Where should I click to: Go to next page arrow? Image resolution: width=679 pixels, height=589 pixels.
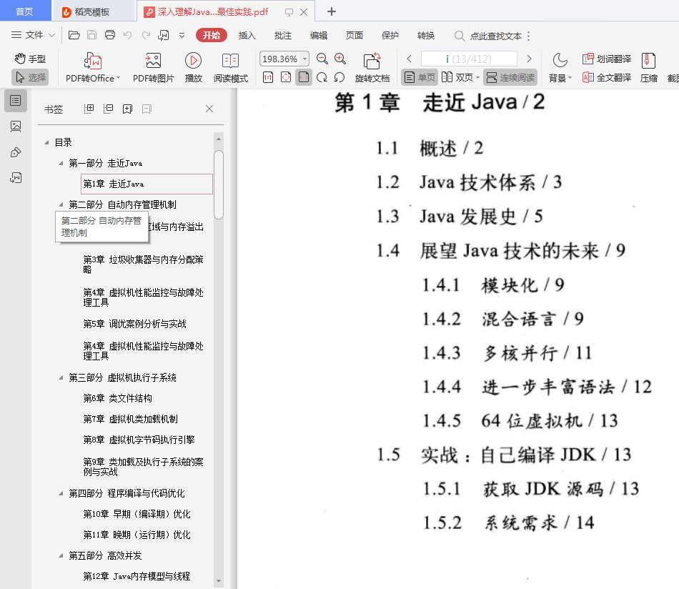[529, 59]
